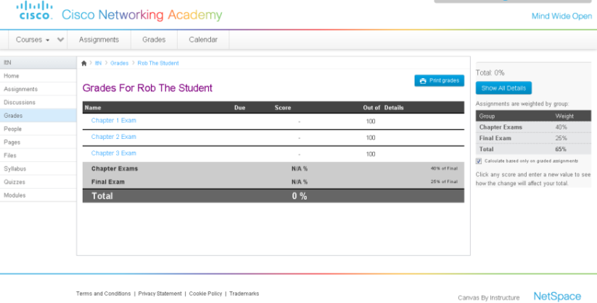Click the Privacy Statement footer link
The image size is (597, 303).
(160, 294)
